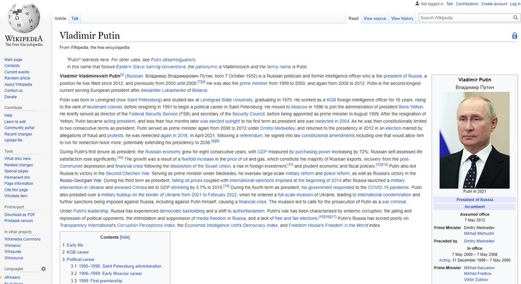Viewport: 521px width, 284px height.
Task: Open the Languages settings gear icon
Action: (44, 269)
